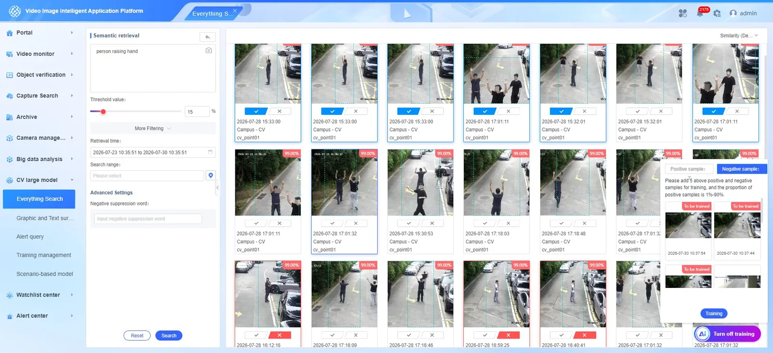Click the Camera management sidebar icon
The image size is (773, 353).
coord(9,138)
